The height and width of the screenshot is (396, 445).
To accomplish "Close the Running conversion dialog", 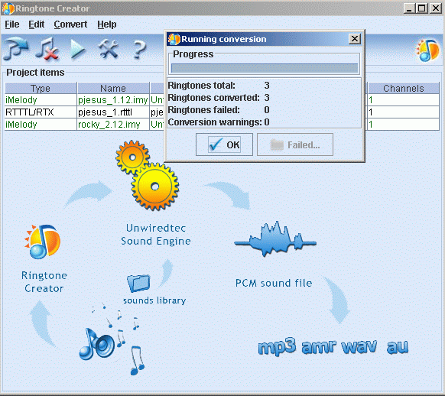I will pyautogui.click(x=355, y=38).
